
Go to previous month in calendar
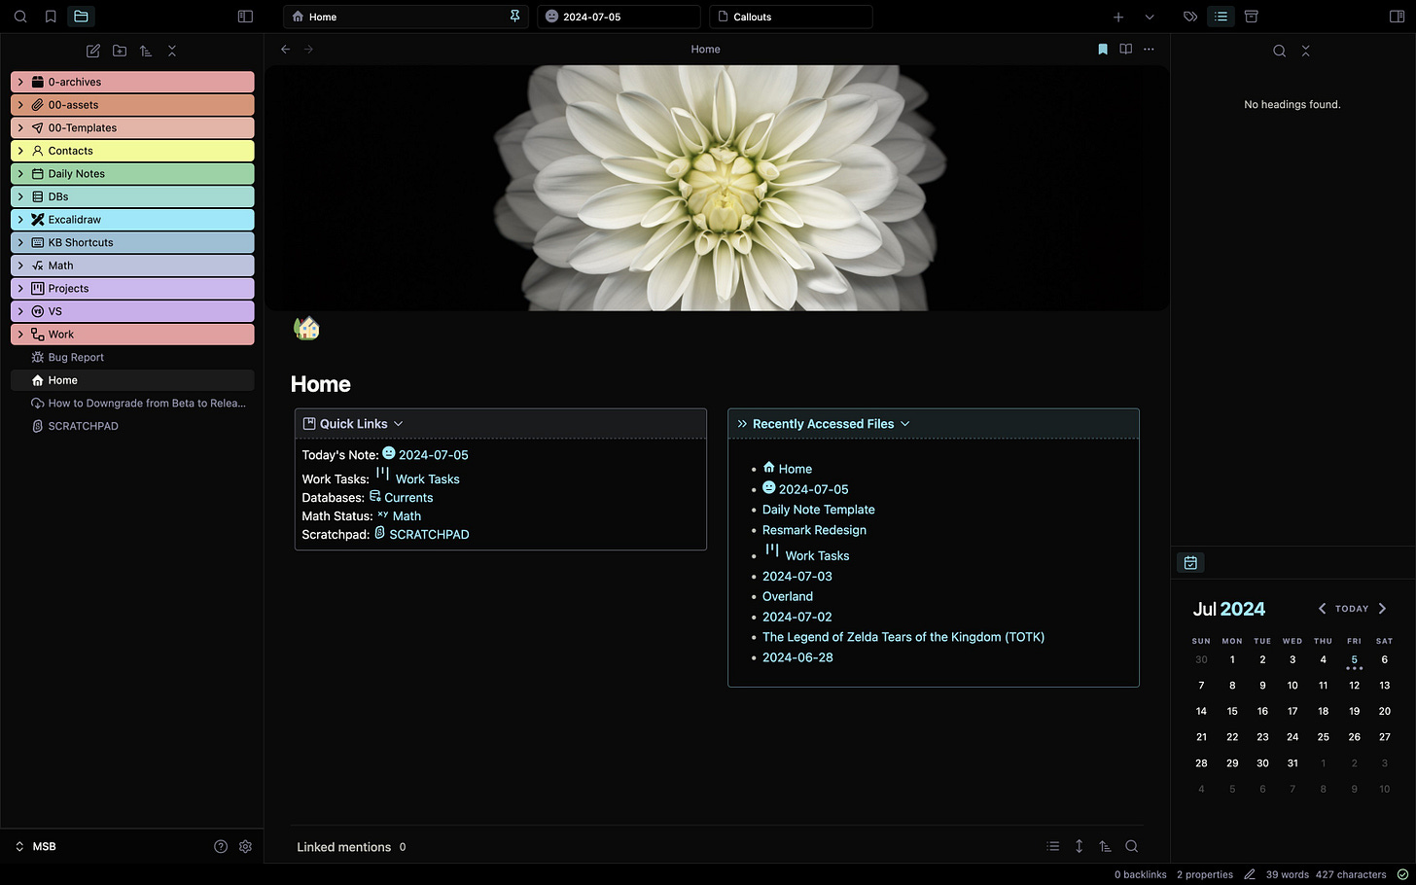pyautogui.click(x=1322, y=609)
